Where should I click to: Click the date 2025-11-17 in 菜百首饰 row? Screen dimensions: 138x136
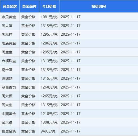click(71, 87)
